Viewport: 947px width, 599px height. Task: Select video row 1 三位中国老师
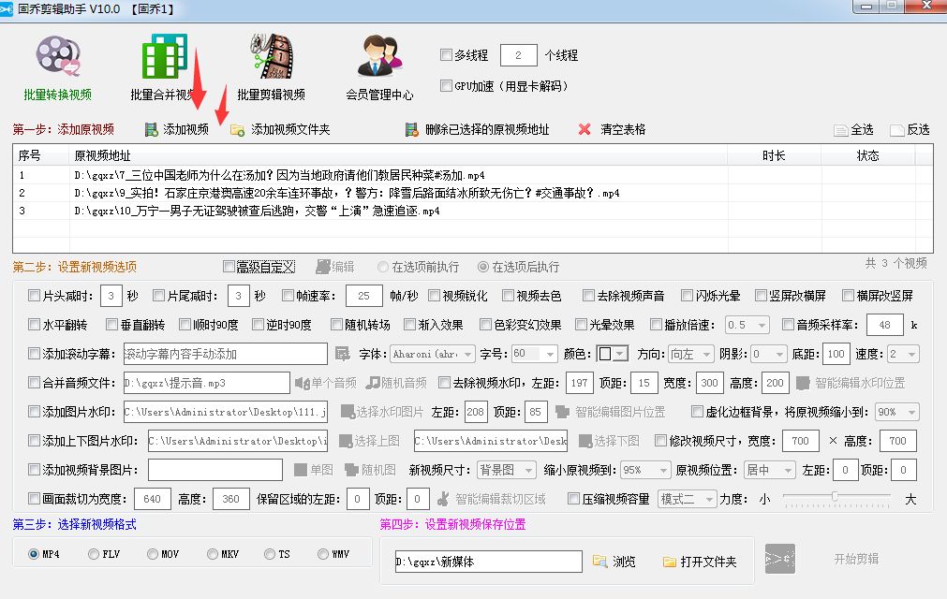472,176
